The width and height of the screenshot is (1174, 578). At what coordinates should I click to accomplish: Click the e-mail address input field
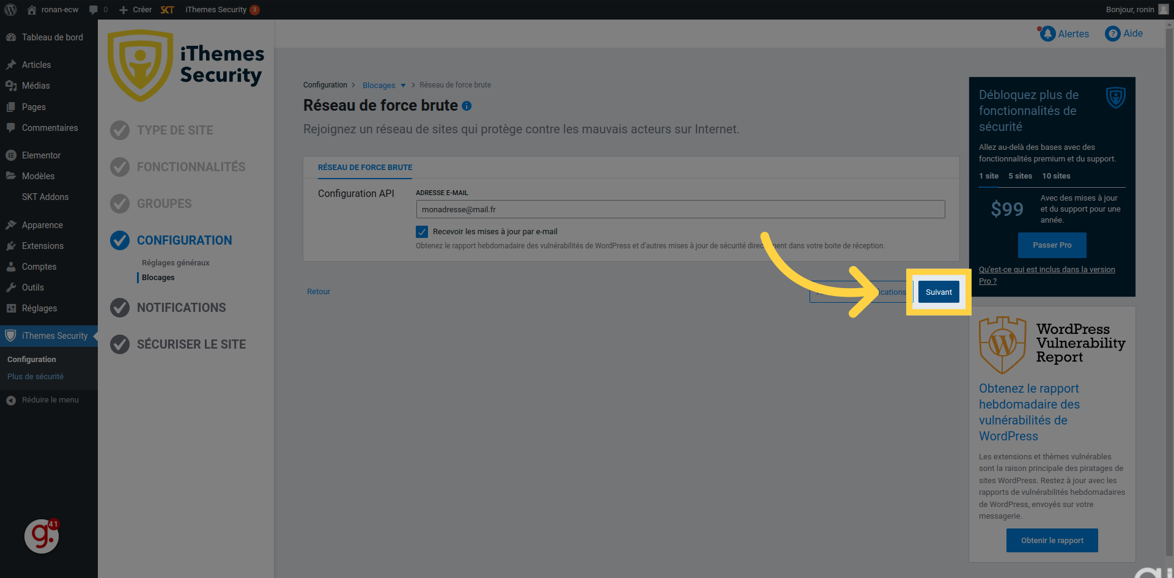coord(680,209)
